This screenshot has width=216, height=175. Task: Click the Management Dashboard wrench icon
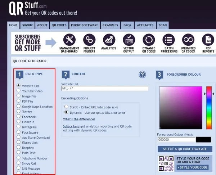tap(69, 40)
